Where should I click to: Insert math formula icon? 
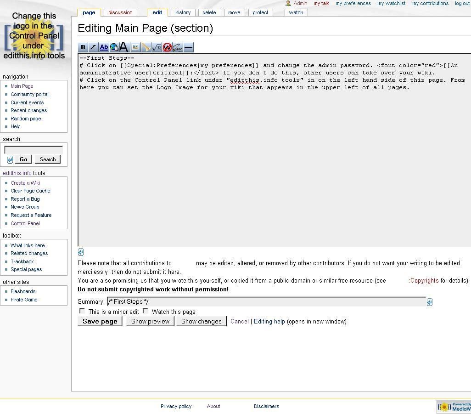tap(157, 47)
